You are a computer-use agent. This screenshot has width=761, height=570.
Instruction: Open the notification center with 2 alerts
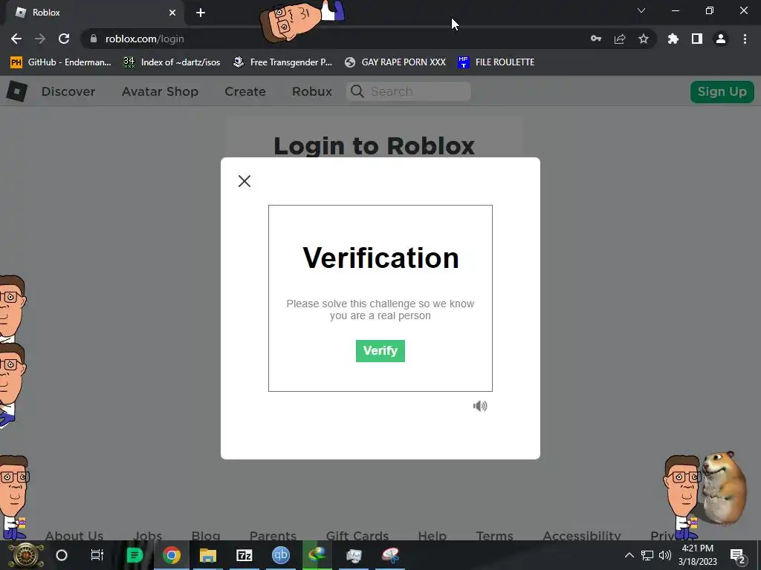(738, 556)
